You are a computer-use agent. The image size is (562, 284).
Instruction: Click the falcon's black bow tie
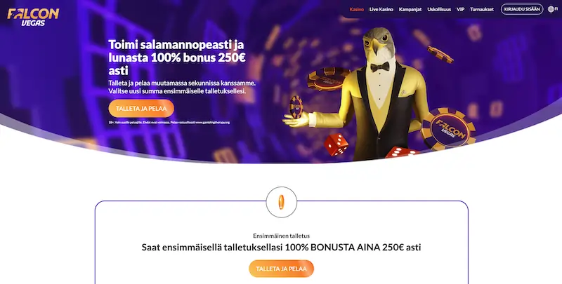[380, 67]
